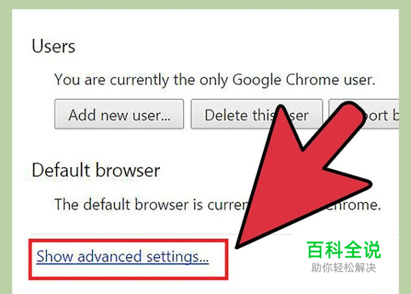Viewport: 411px width, 294px height.
Task: Click the only Google Chrome user sentence
Action: coord(214,80)
